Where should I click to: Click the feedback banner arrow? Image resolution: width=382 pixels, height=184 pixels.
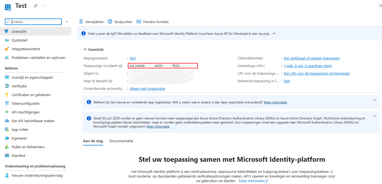(274, 34)
